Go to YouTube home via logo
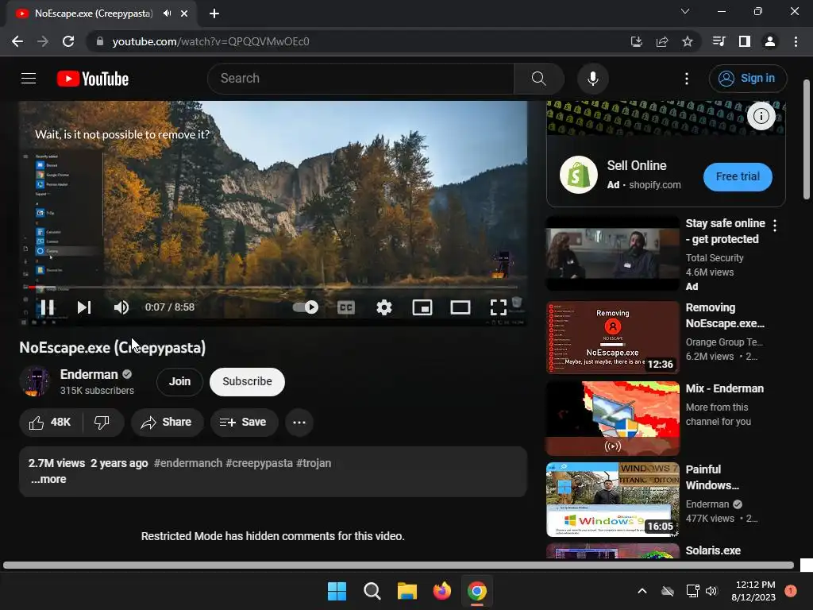 93,79
